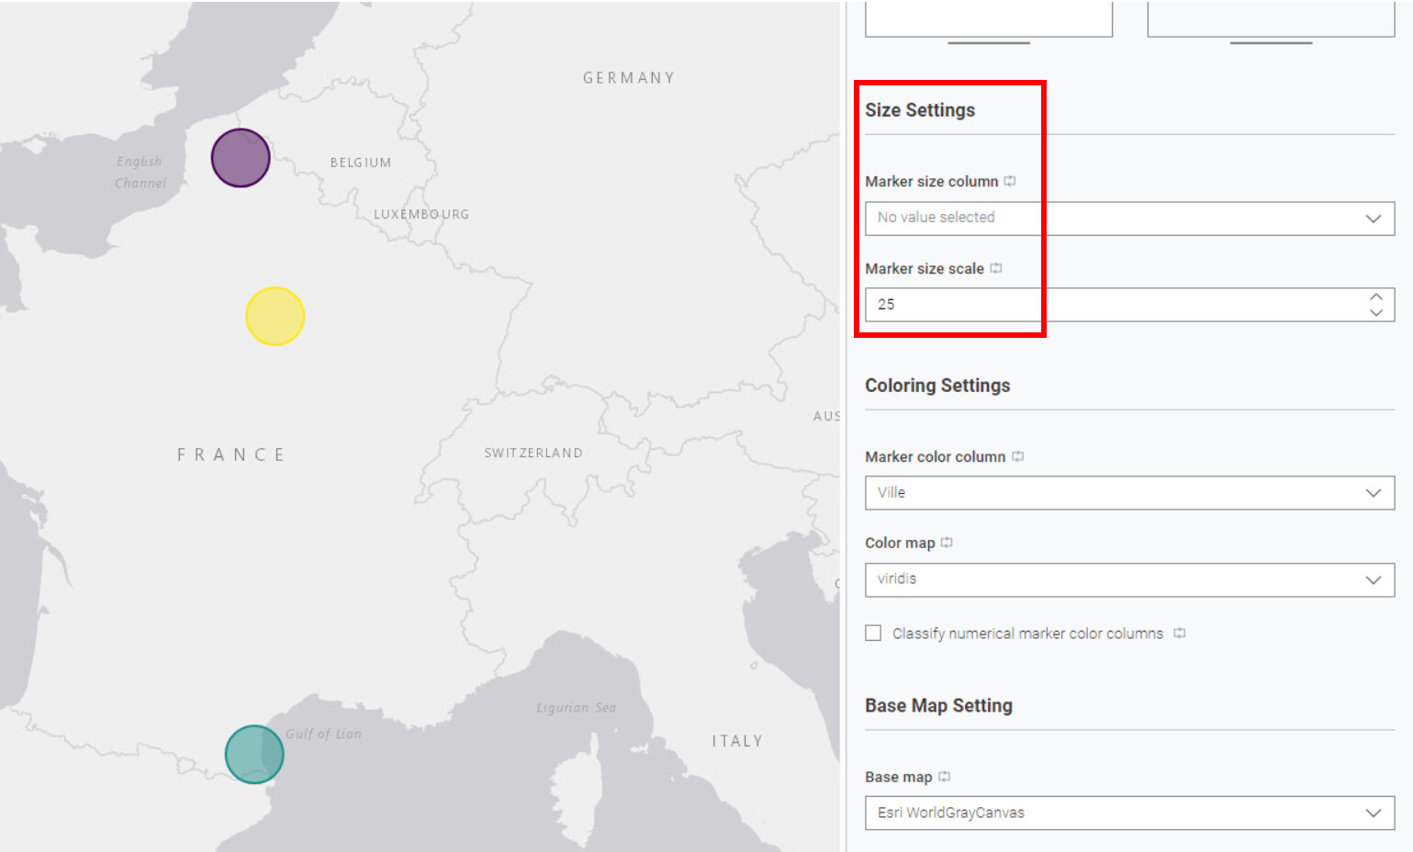This screenshot has width=1413, height=852.
Task: Click the Marker size scale input field
Action: (1102, 305)
